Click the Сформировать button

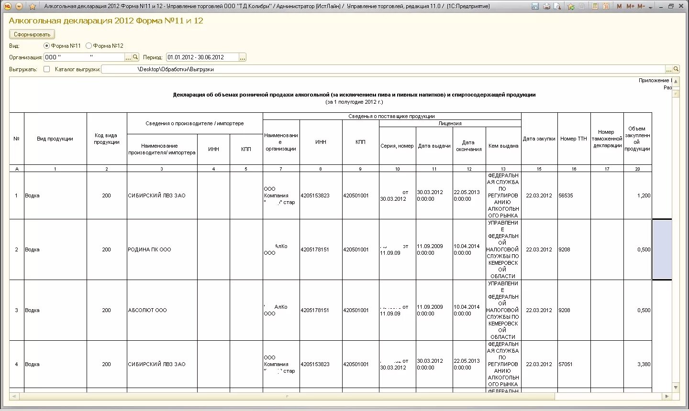coord(32,34)
